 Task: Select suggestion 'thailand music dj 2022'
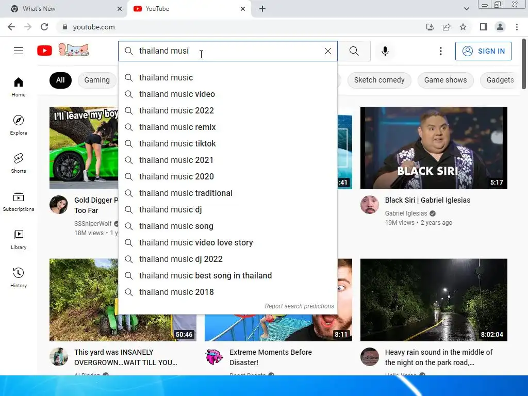(228, 259)
